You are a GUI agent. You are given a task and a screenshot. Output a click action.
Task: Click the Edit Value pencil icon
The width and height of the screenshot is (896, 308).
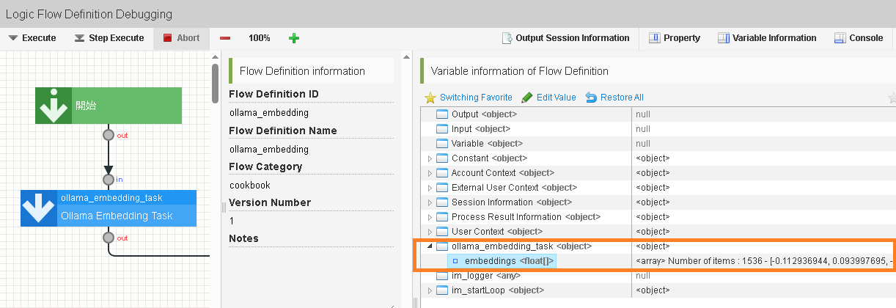click(x=526, y=98)
